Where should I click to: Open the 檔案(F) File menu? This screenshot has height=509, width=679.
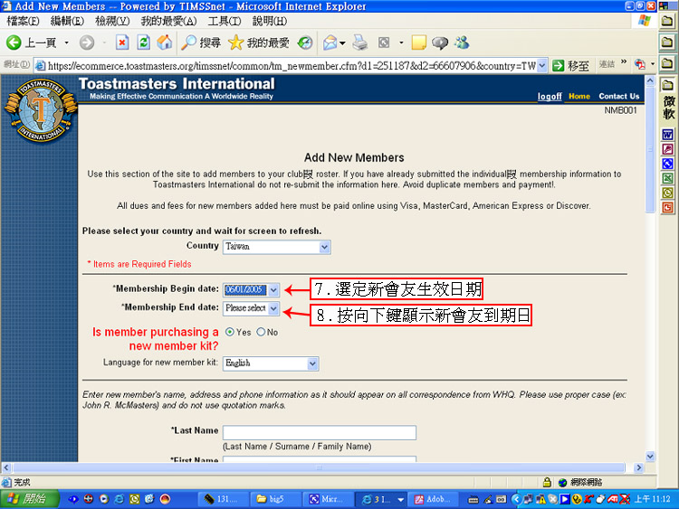coord(23,21)
